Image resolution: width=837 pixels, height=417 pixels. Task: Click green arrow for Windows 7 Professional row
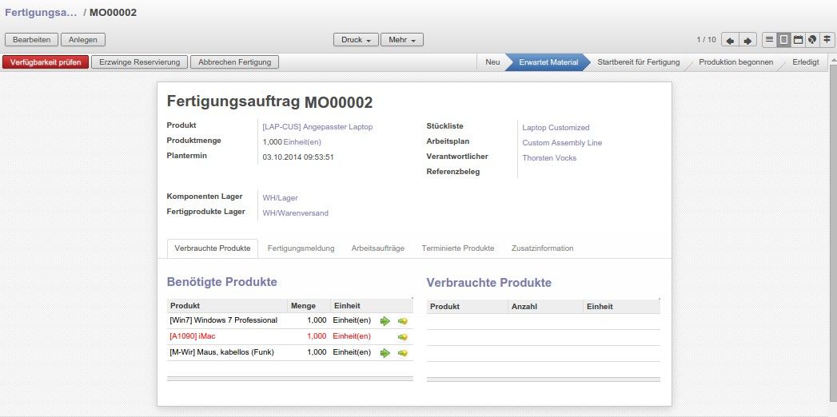(x=385, y=320)
